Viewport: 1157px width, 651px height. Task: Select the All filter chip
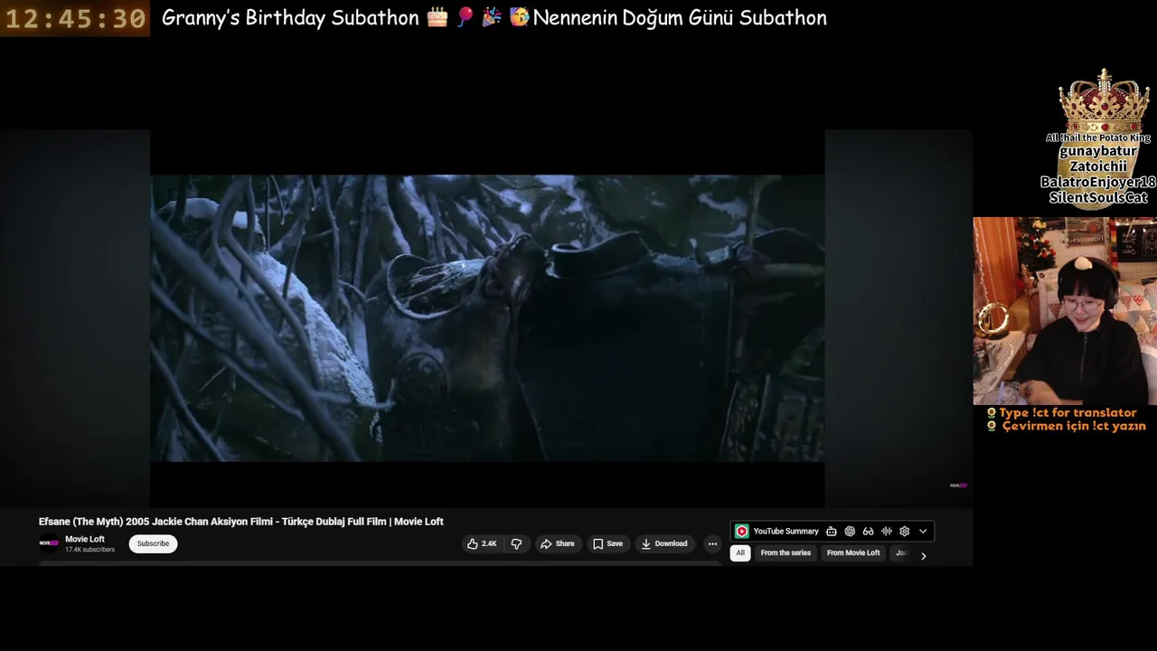coord(740,552)
